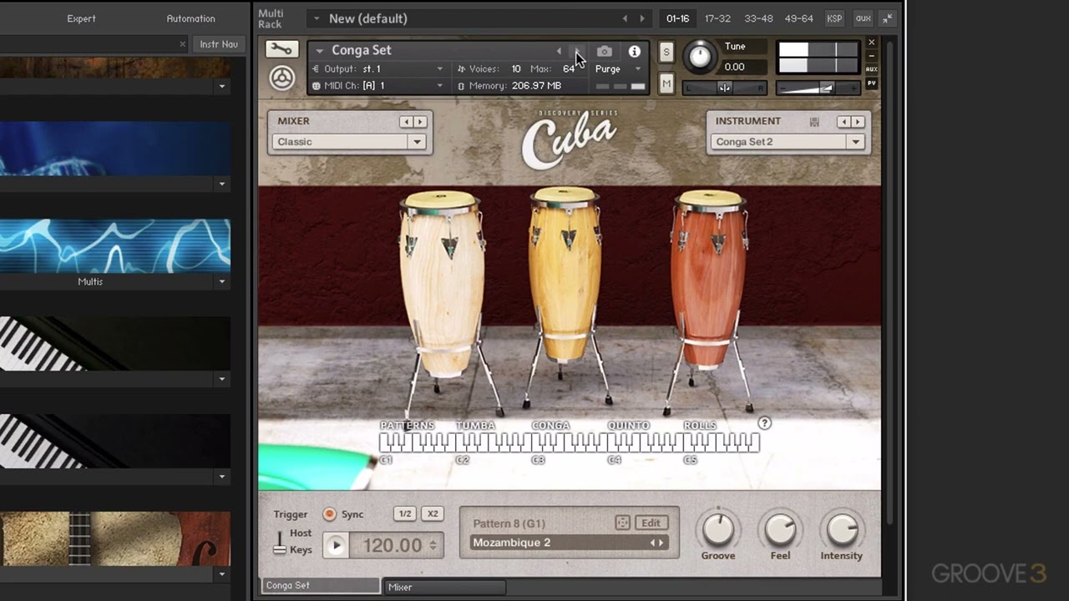
Task: Open the Instrument dropdown showing Conga Set 2
Action: point(788,142)
